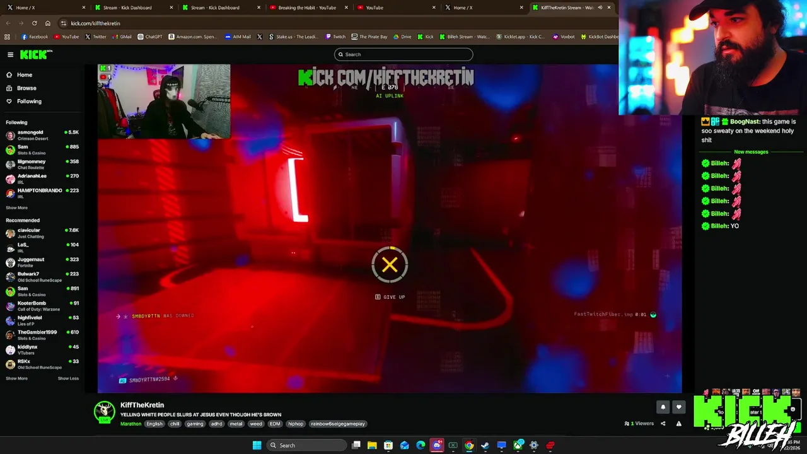Open Microsoft Edge from taskbar
Image resolution: width=807 pixels, height=454 pixels.
click(421, 445)
